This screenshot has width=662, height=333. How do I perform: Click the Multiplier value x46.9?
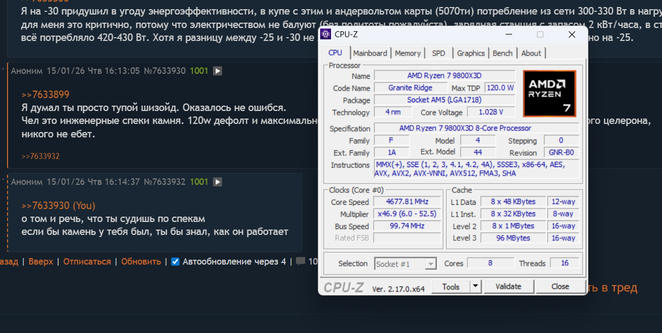pyautogui.click(x=407, y=214)
